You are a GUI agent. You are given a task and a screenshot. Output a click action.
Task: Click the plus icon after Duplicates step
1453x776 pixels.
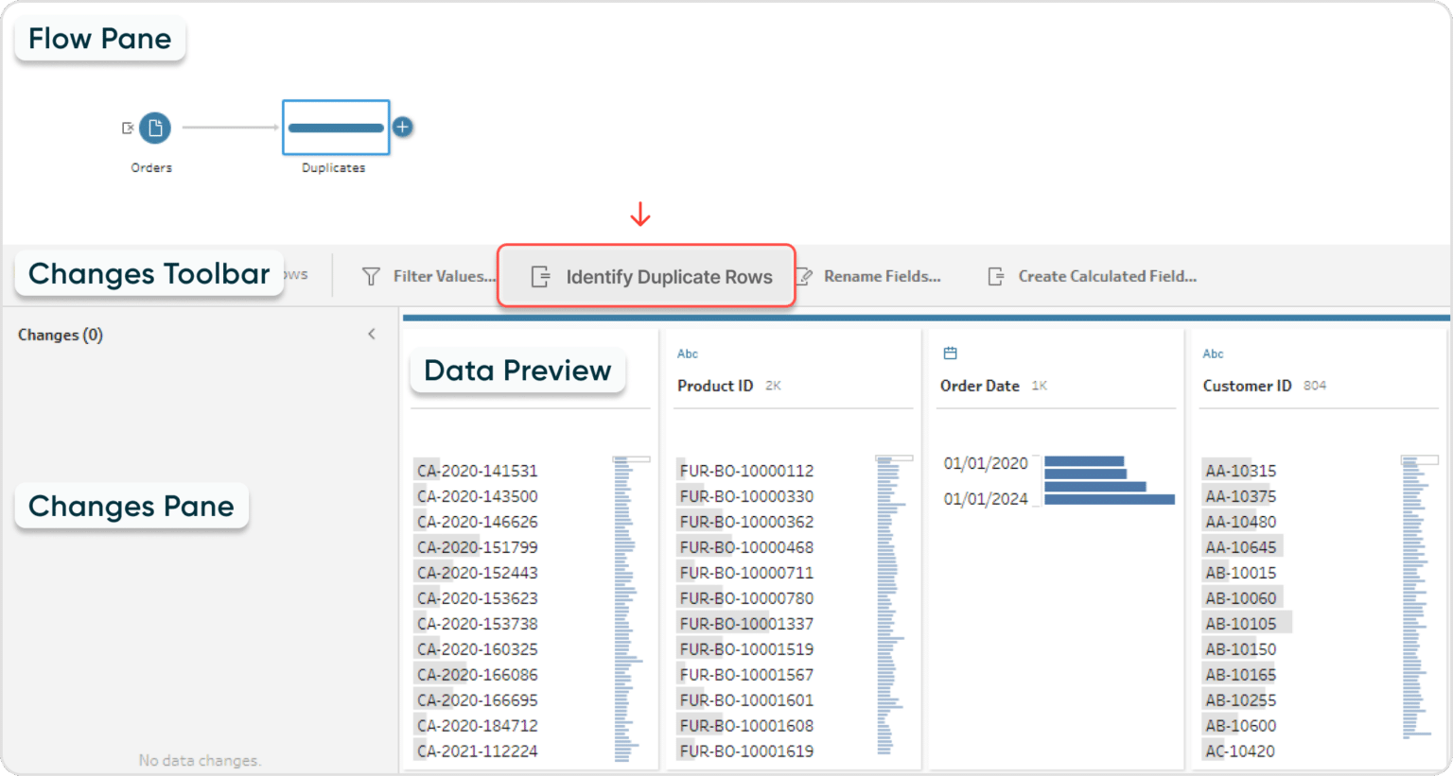[403, 127]
